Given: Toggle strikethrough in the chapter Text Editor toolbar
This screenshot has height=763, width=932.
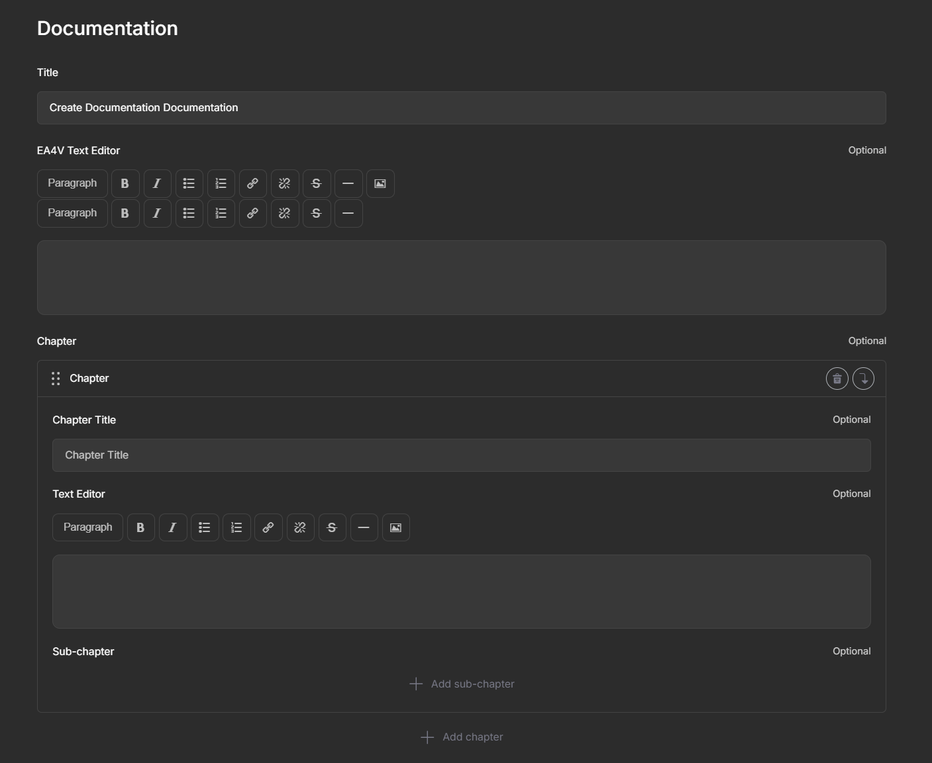Looking at the screenshot, I should pos(332,527).
